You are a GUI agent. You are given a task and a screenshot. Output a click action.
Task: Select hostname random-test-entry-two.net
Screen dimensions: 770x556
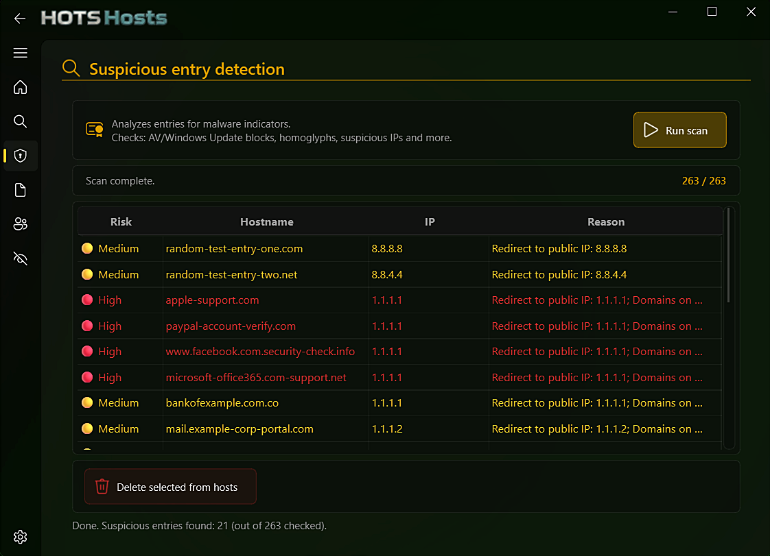click(231, 274)
